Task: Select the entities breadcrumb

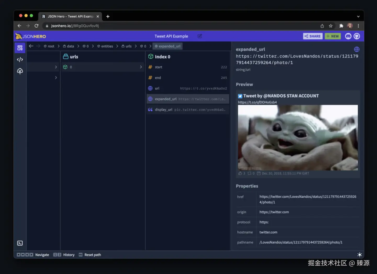Action: (105, 46)
